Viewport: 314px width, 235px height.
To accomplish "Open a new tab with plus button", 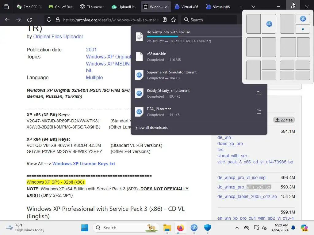I will (x=241, y=7).
